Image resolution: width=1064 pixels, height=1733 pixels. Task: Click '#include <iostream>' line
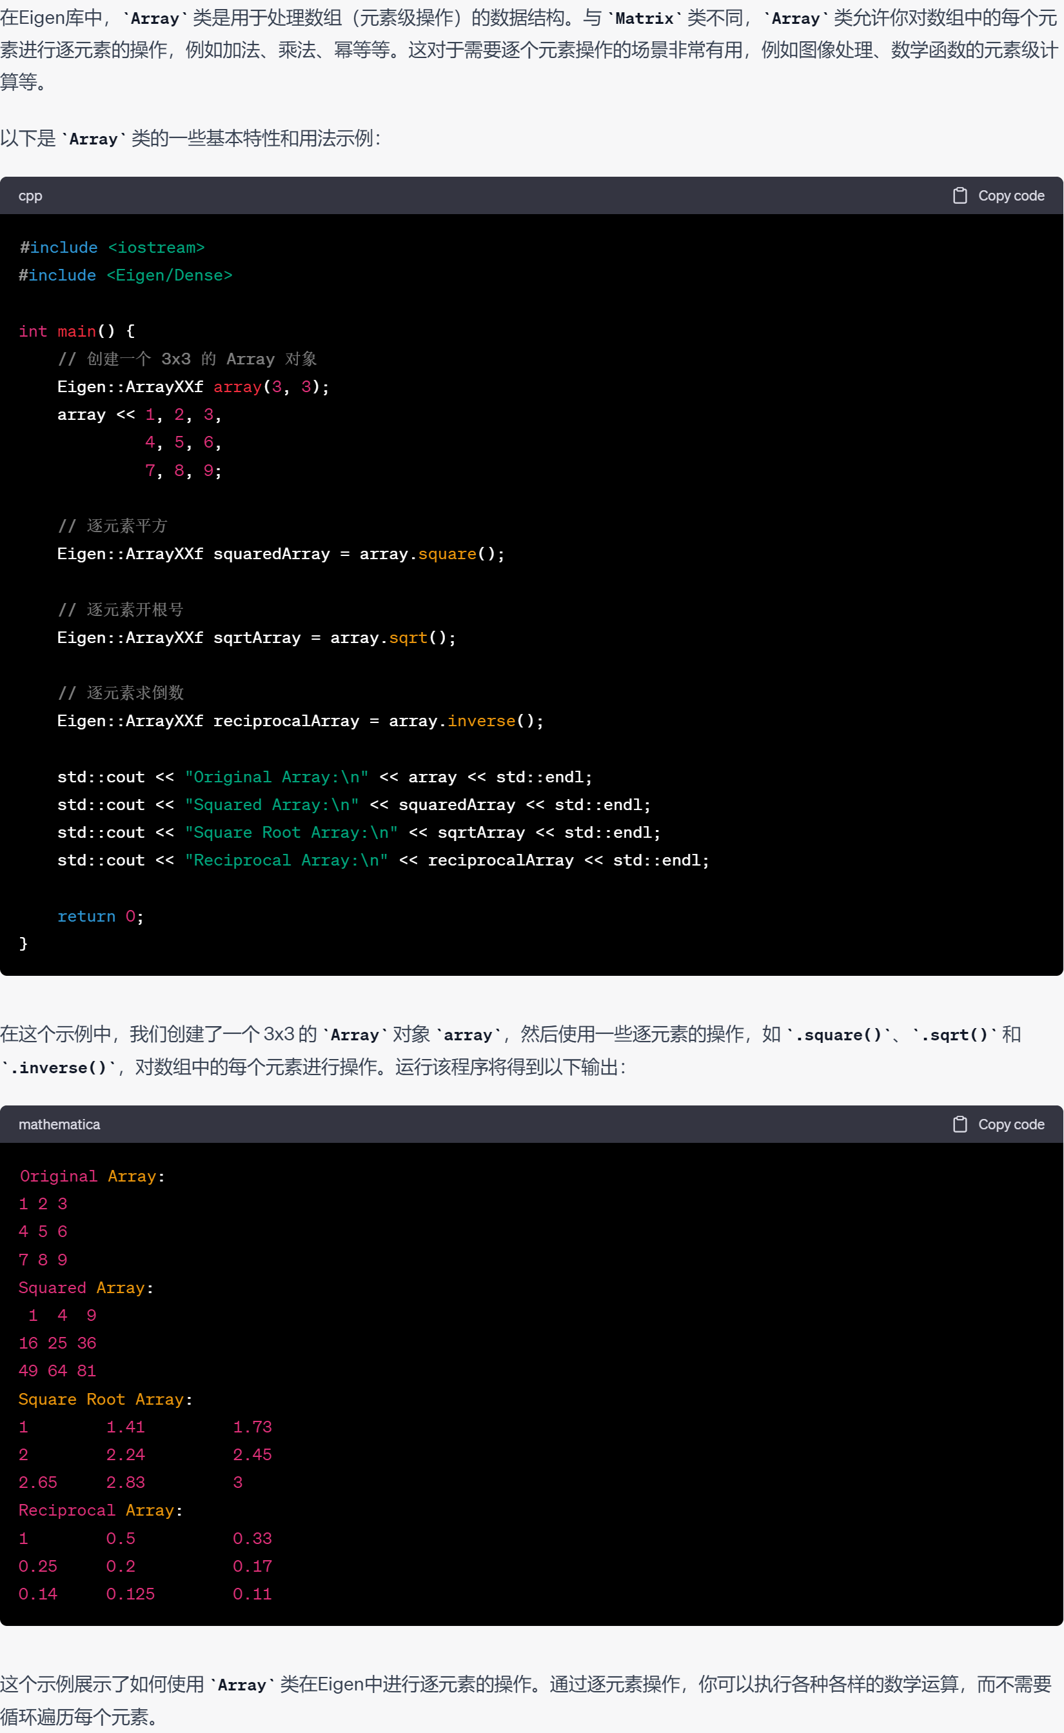112,248
